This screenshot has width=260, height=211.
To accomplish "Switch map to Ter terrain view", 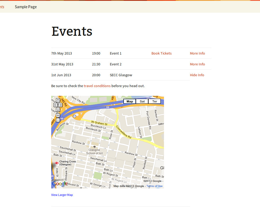I will pos(154,101).
